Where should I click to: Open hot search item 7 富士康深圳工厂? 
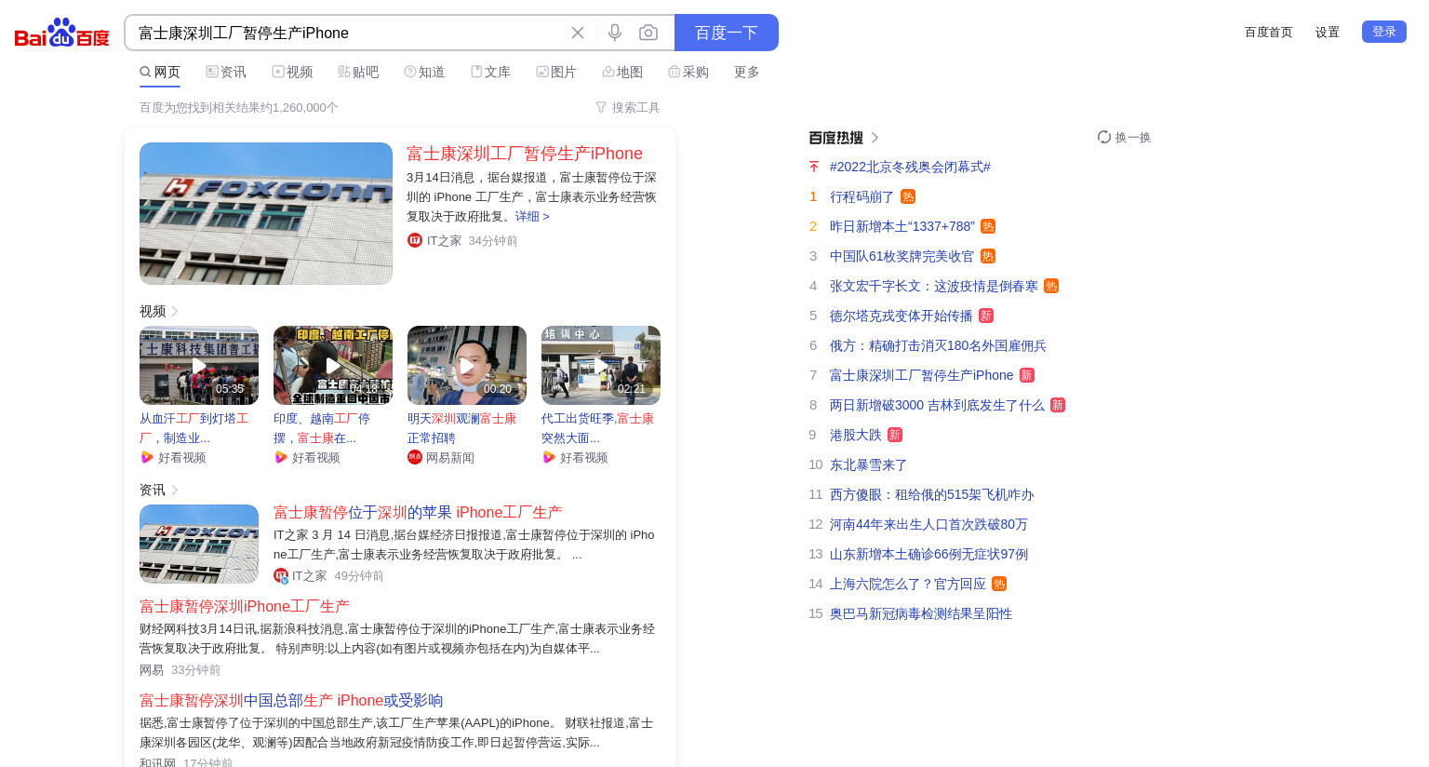coord(922,375)
